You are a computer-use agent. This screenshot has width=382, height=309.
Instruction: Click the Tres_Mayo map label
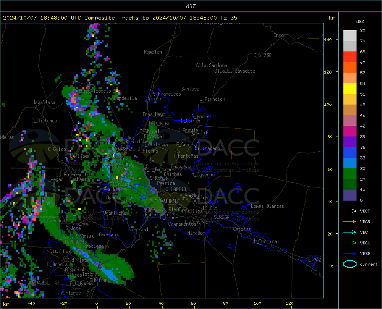point(154,114)
